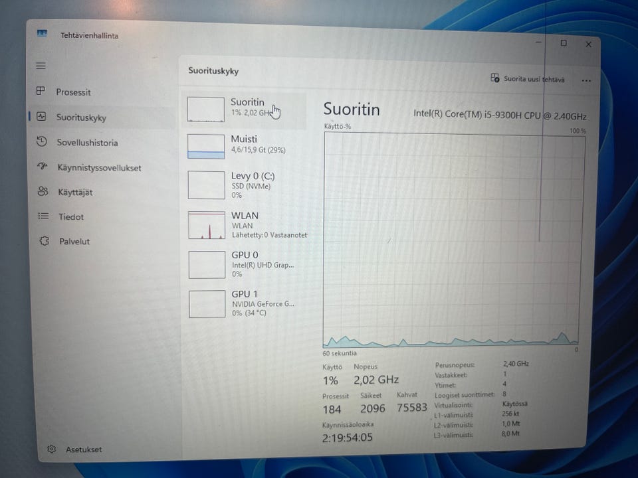Click the 2096 threads value
638x478 pixels.
point(373,408)
